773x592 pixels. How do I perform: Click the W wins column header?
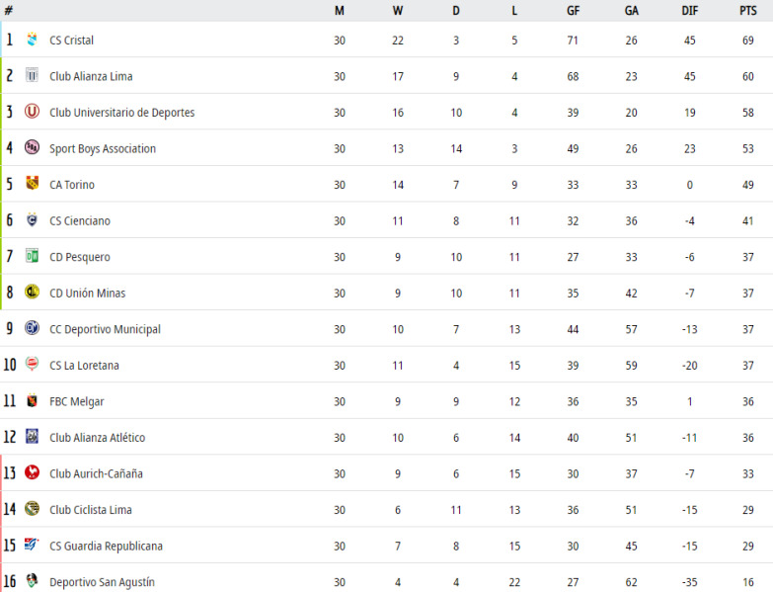click(398, 10)
